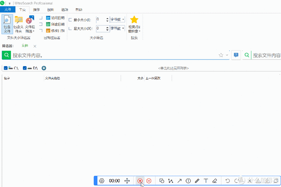
Task: Click the 最大大小 number input field
Action: point(101,28)
